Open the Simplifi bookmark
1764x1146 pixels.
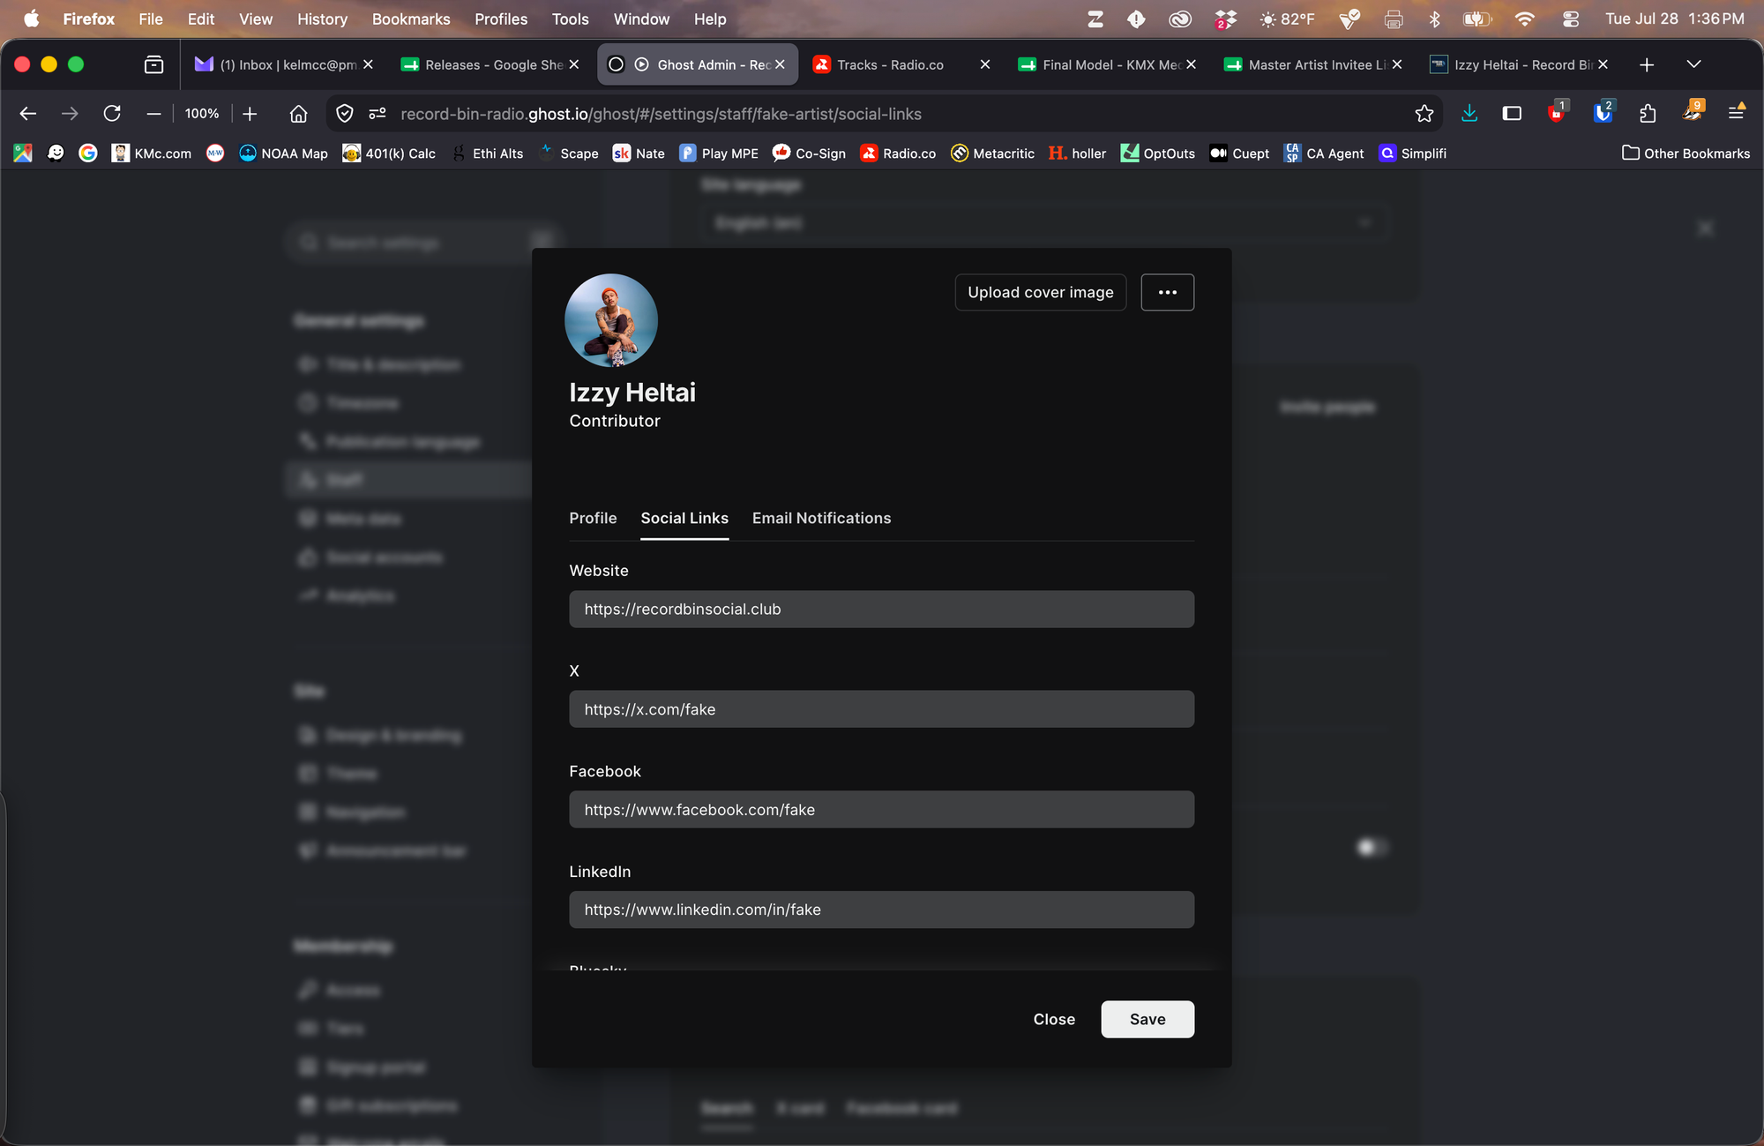click(x=1412, y=153)
